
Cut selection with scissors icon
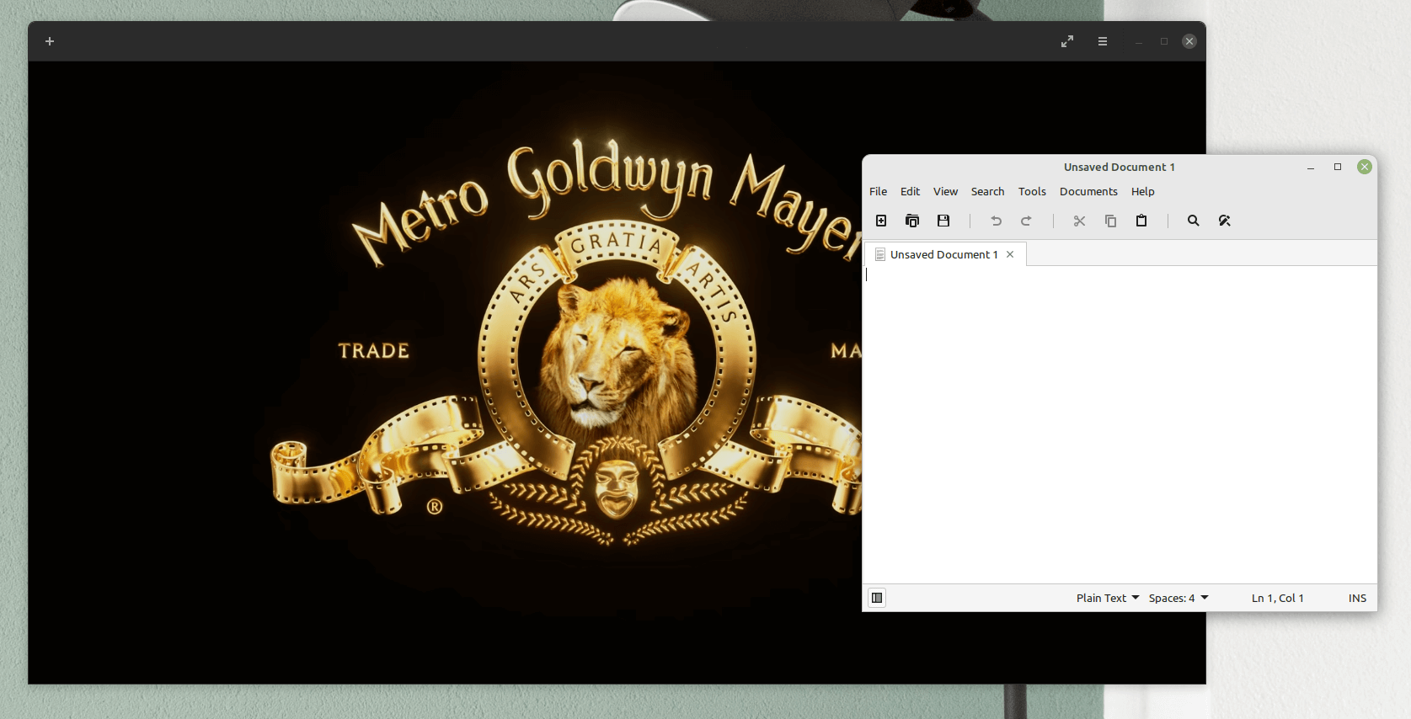click(1079, 221)
